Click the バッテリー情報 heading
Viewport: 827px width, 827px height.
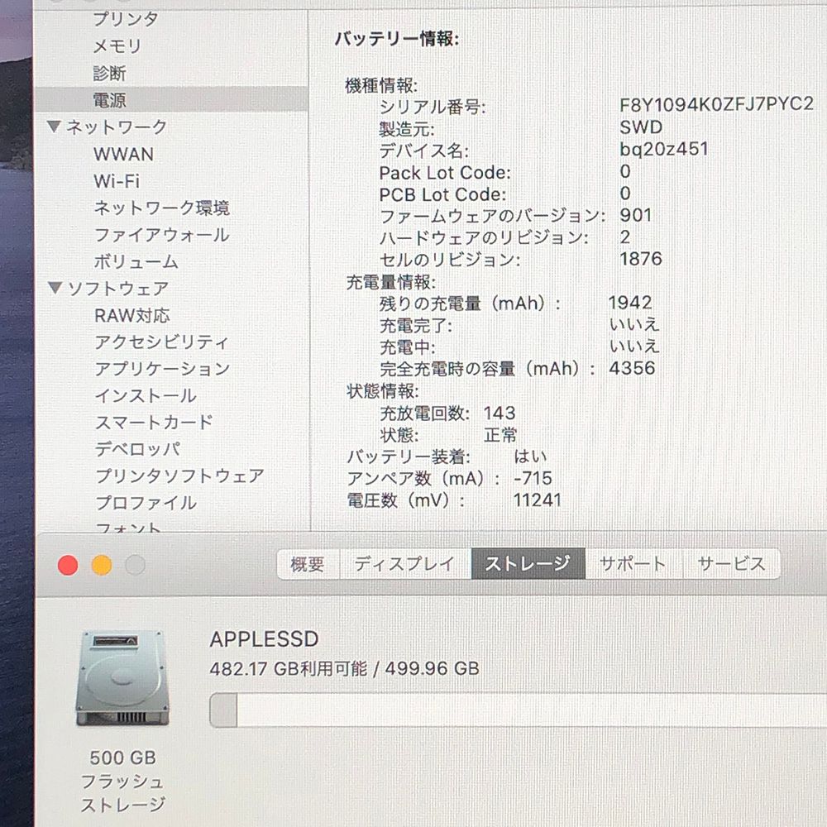point(397,39)
